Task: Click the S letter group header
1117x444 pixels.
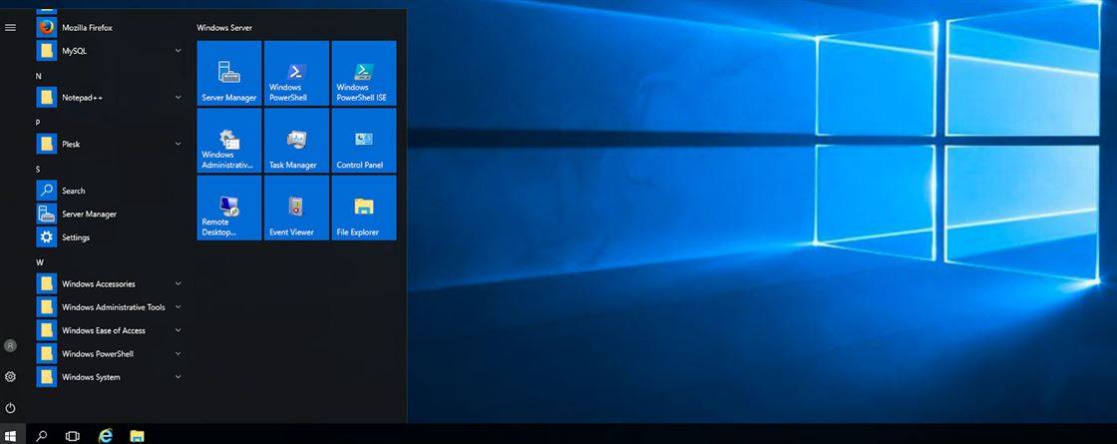Action: pyautogui.click(x=38, y=169)
